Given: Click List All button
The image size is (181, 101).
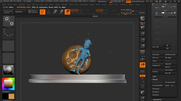Looking at the screenshot, I should point(158,47).
